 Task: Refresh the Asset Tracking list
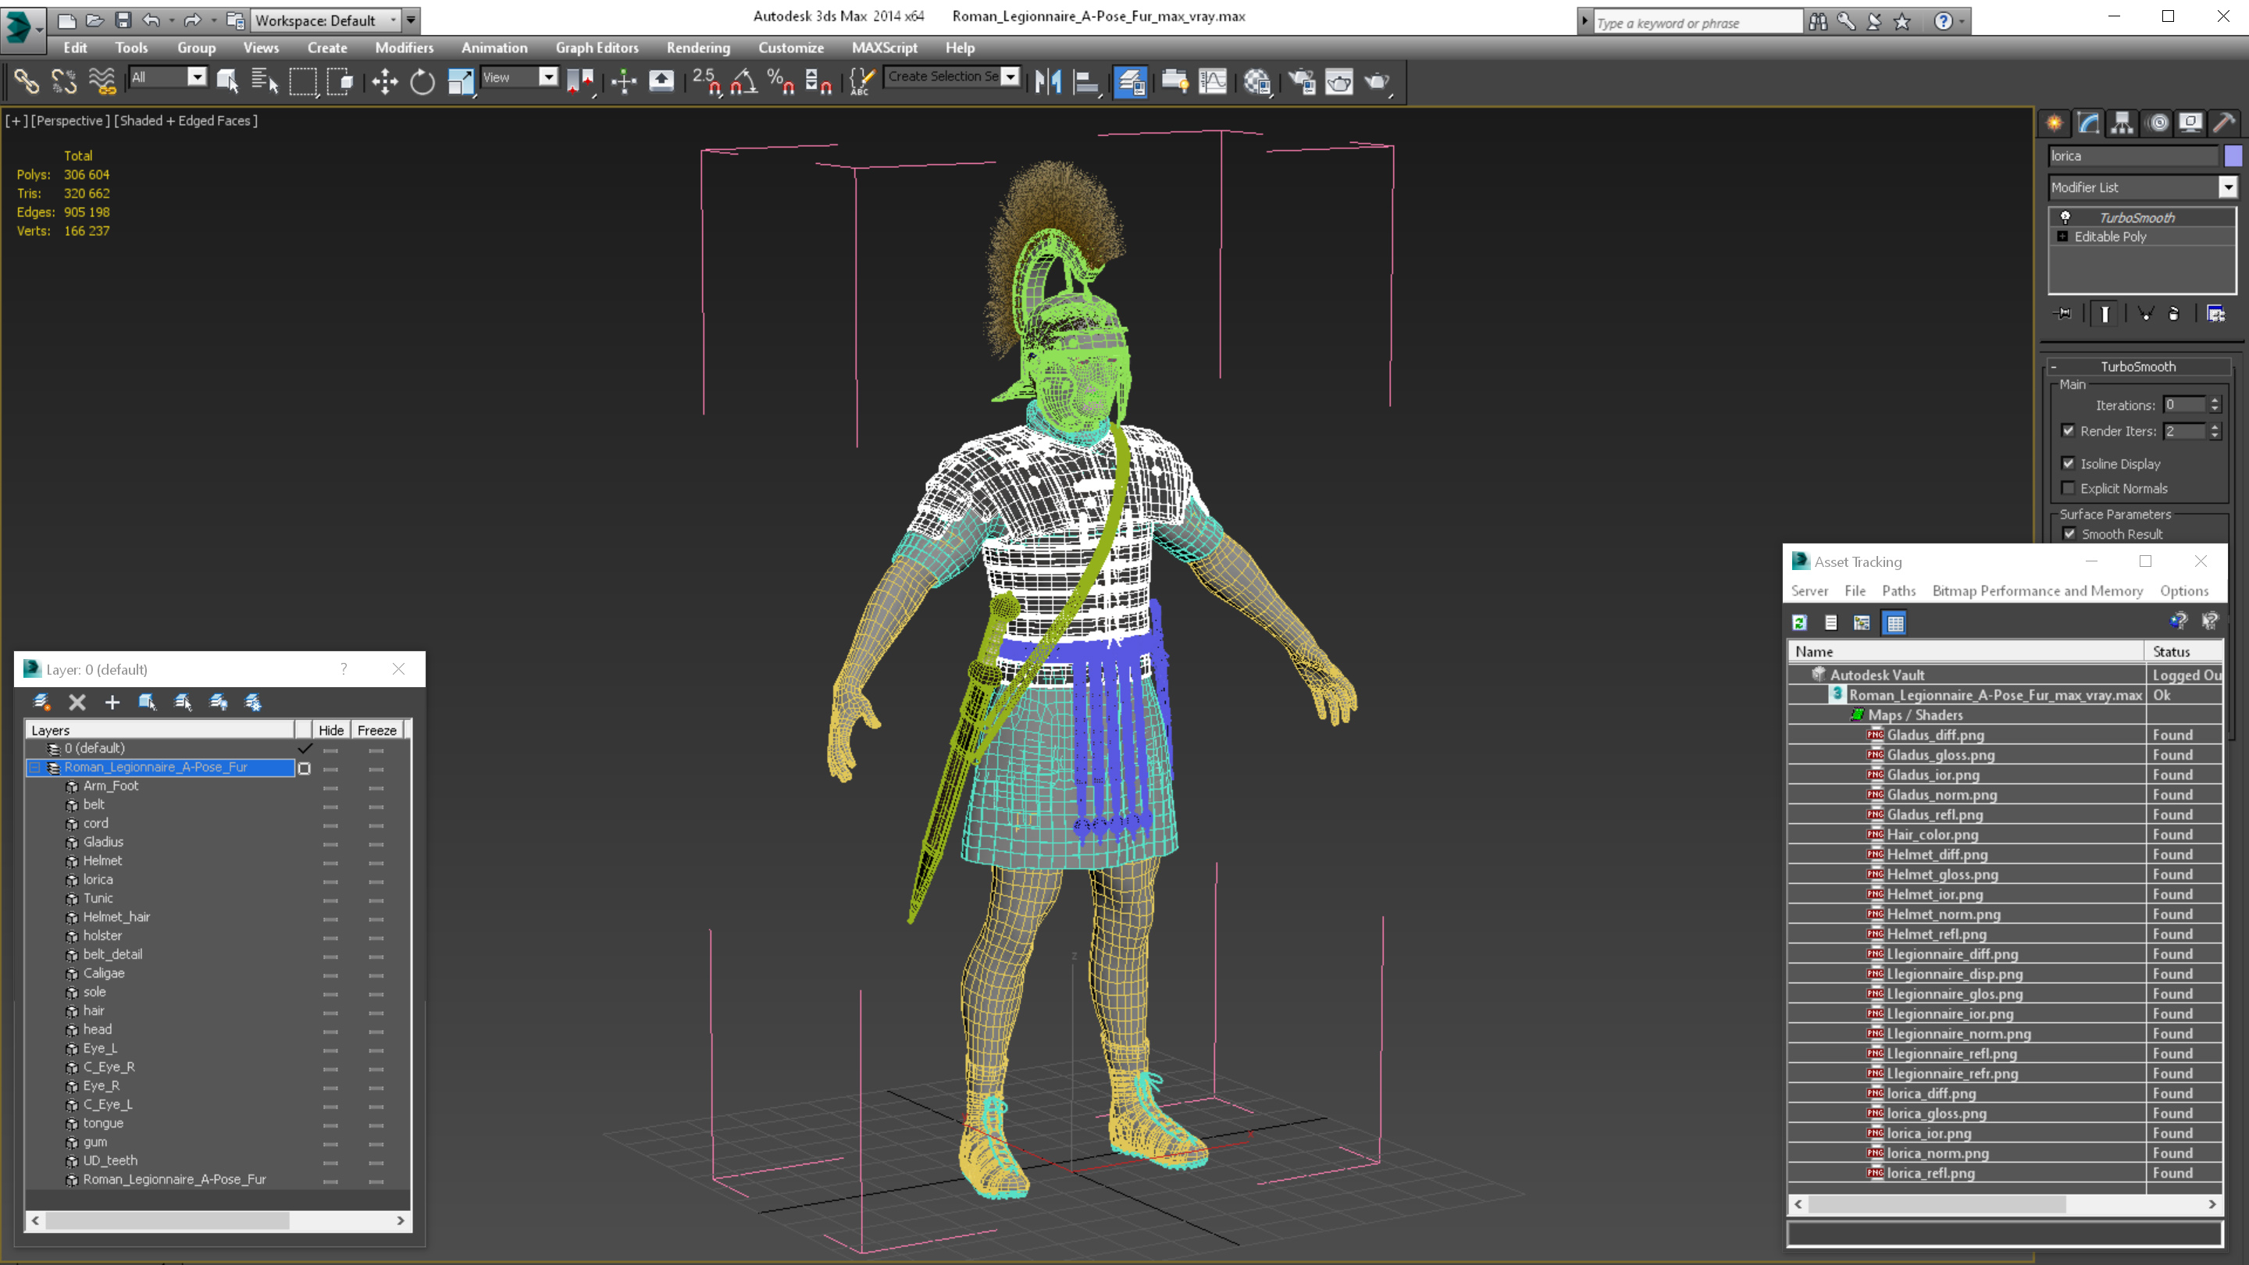click(x=1799, y=622)
